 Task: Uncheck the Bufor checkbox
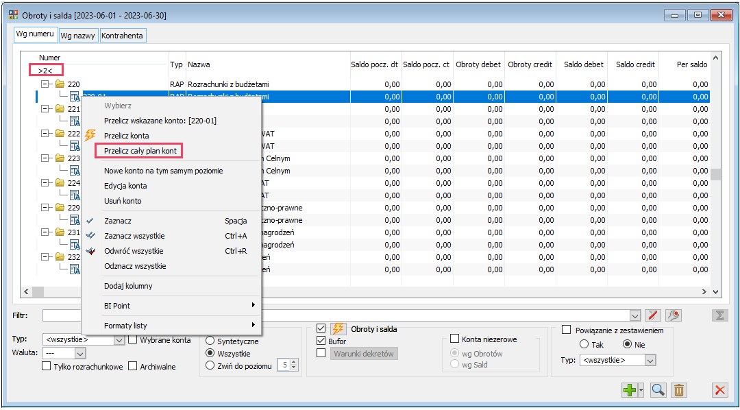point(321,341)
